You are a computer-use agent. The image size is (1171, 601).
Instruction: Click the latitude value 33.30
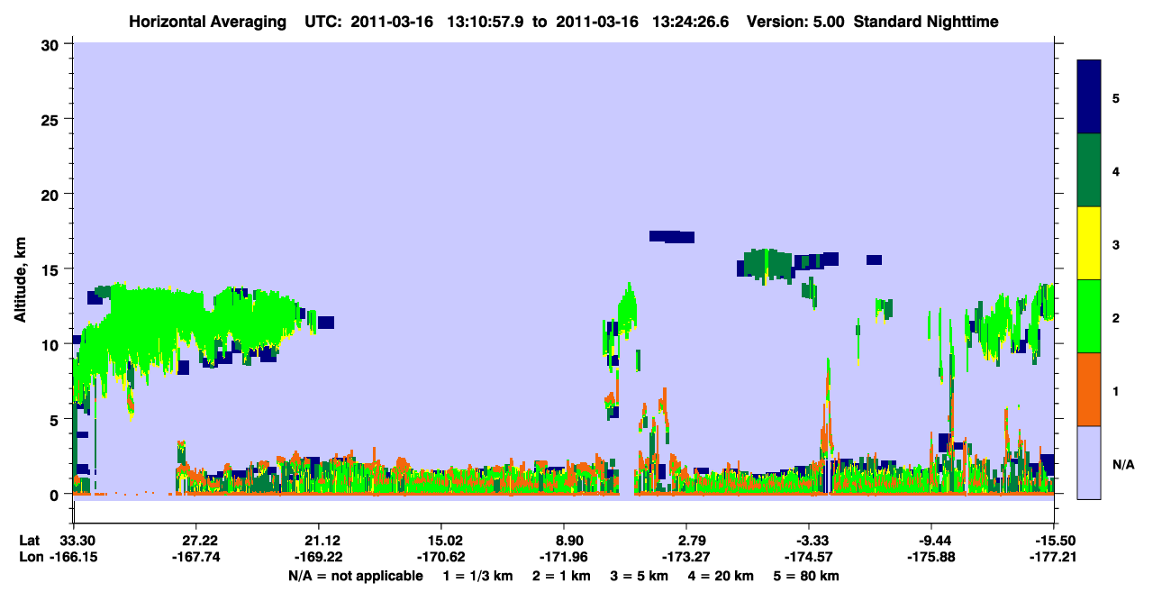pos(74,540)
